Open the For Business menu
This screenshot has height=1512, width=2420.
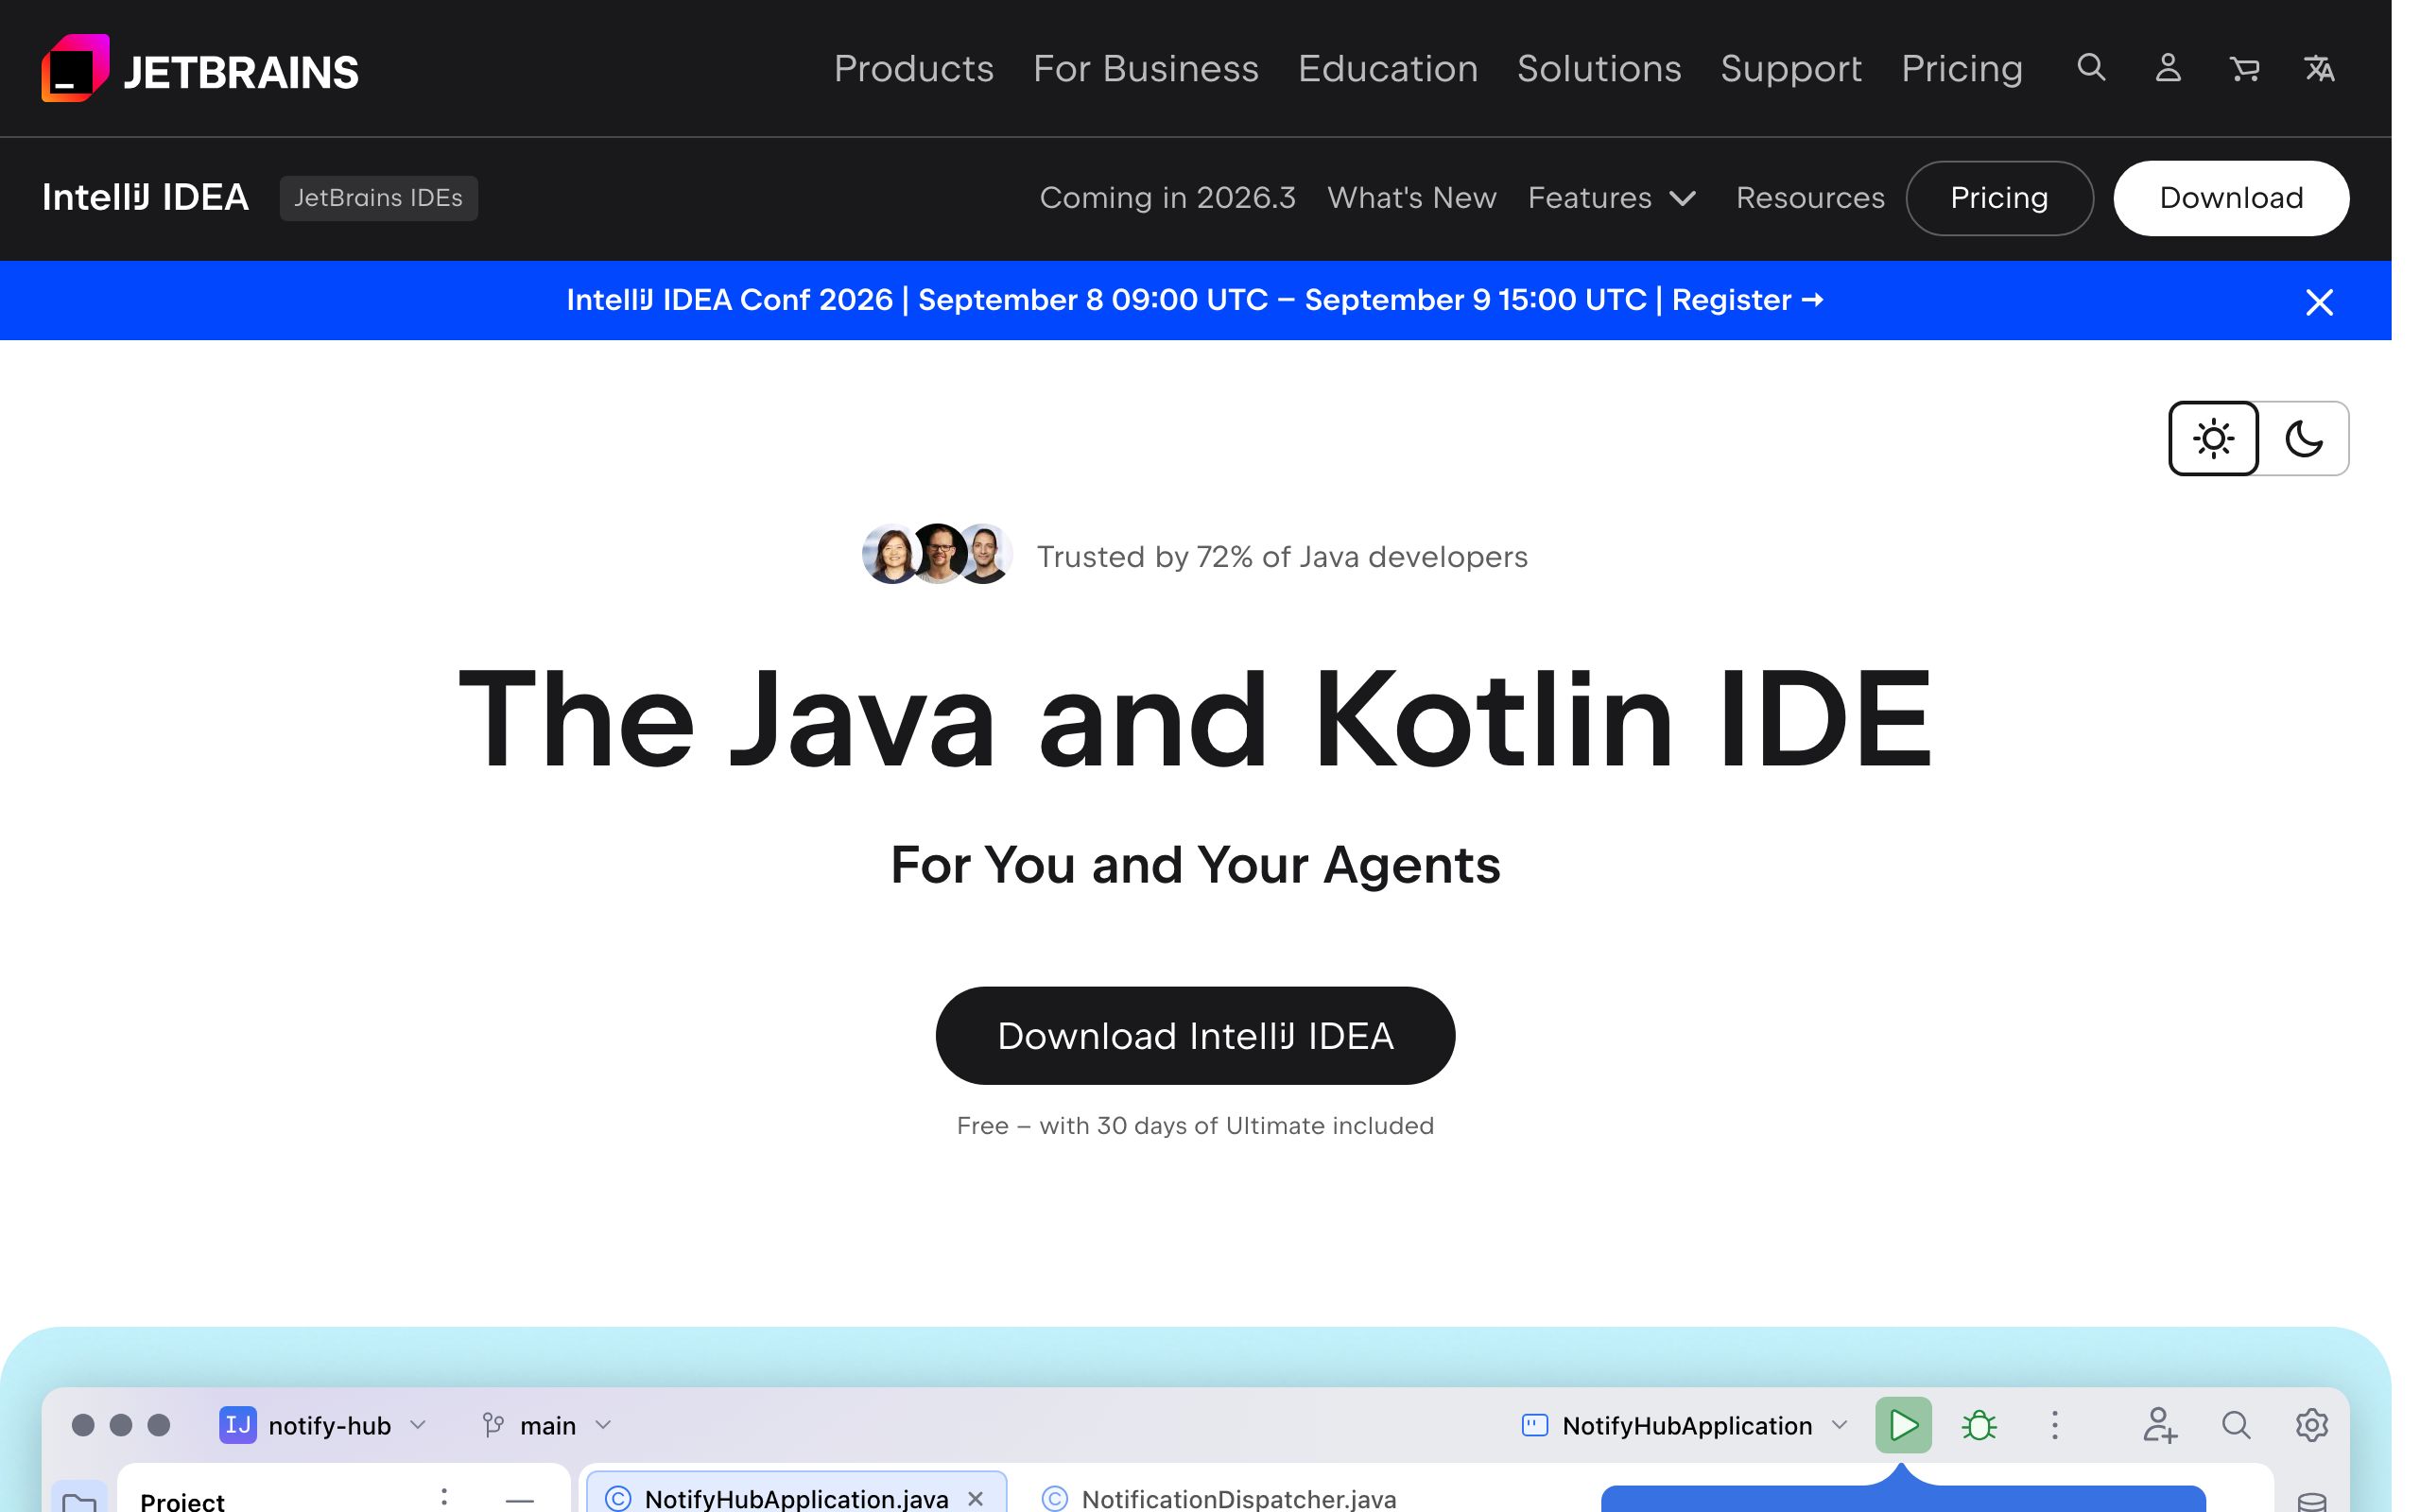click(1146, 68)
